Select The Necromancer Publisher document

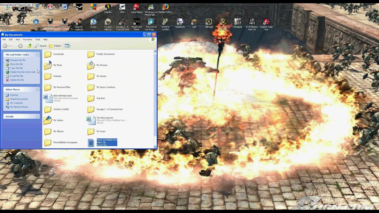pos(107,120)
